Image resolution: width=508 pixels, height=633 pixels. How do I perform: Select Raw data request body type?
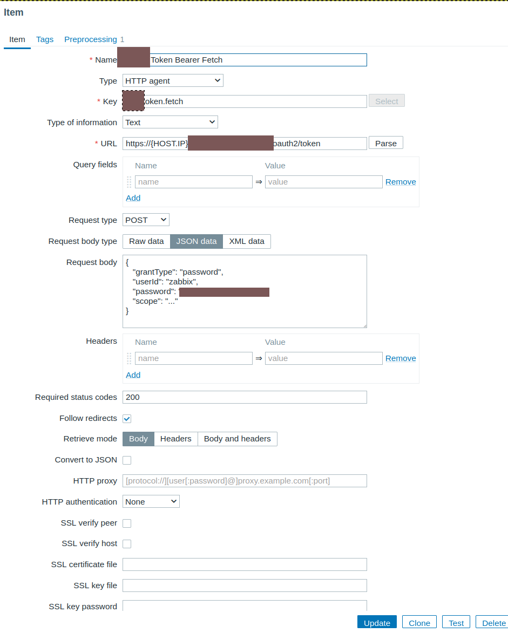146,241
